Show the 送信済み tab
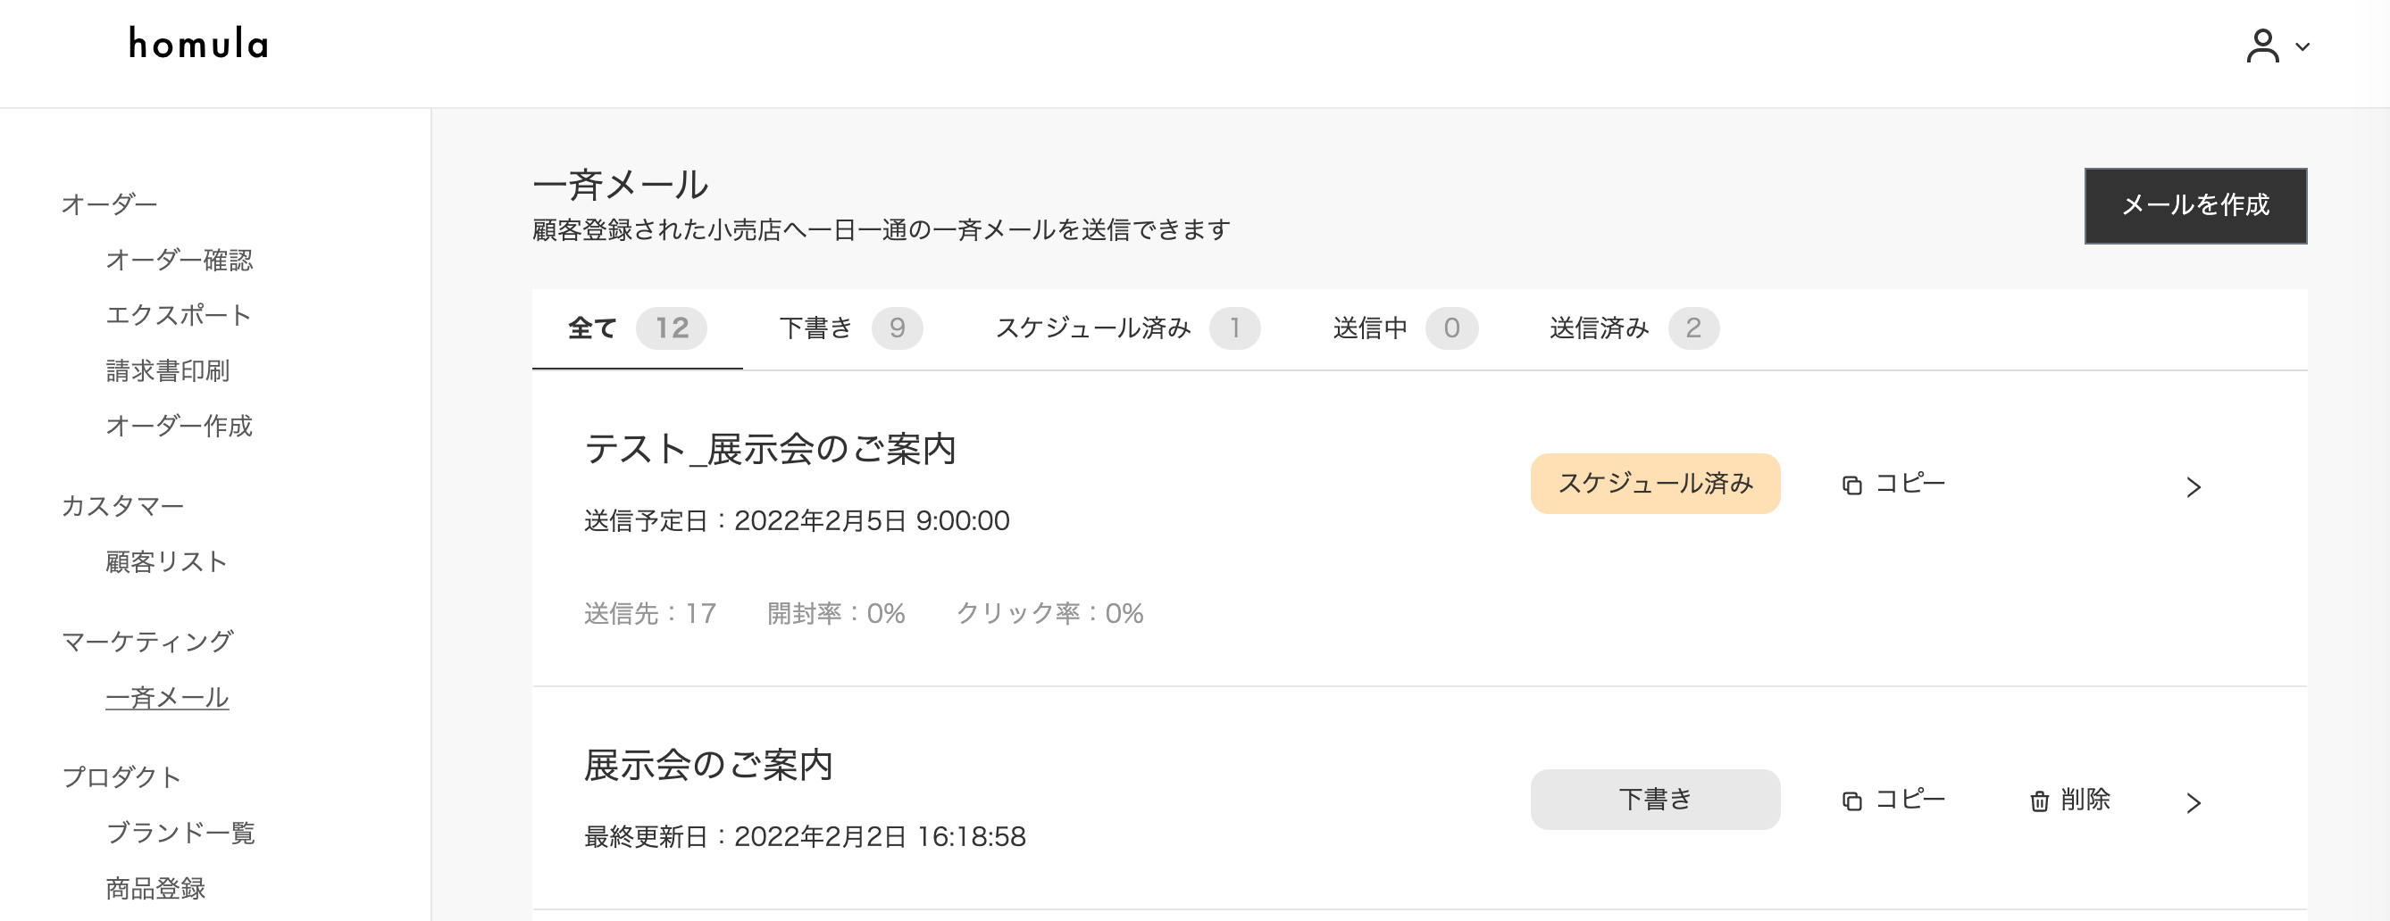 tap(1634, 328)
